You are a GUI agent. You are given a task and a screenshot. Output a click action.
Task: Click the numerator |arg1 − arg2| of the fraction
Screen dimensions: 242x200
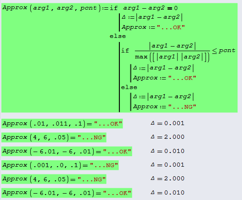coord(172,46)
